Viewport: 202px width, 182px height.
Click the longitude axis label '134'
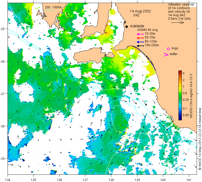tap(8, 179)
